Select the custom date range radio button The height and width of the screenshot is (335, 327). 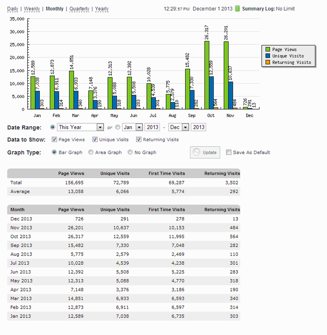[x=117, y=127]
